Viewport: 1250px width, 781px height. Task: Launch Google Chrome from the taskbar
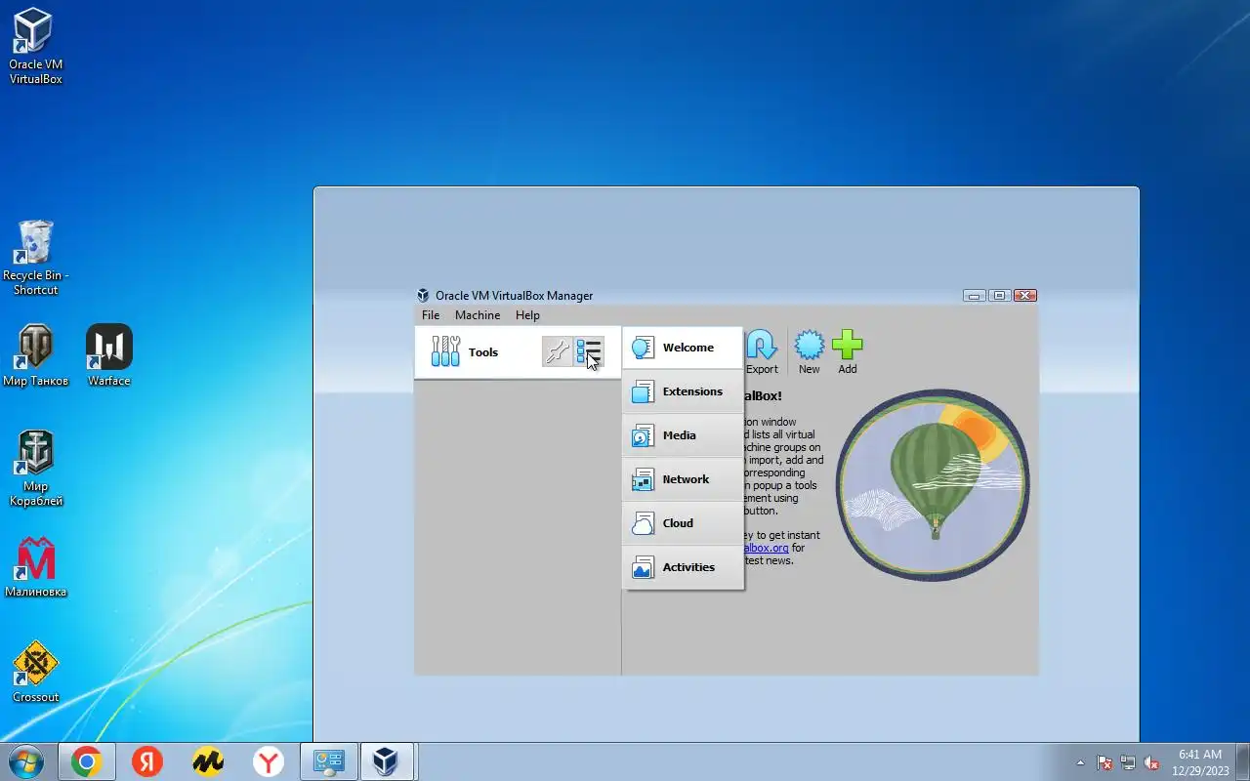87,761
